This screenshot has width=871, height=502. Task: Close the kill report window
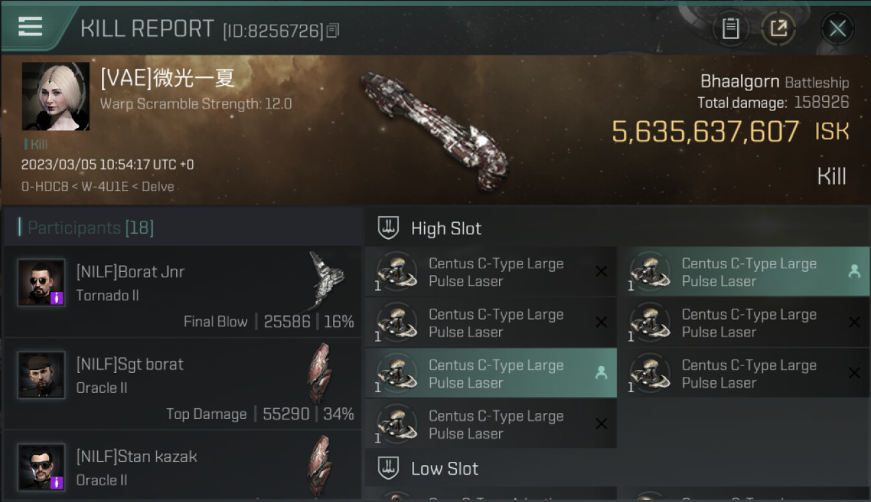pyautogui.click(x=837, y=28)
